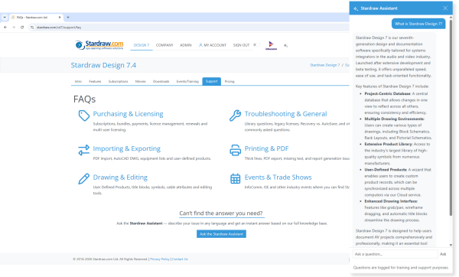Open the Design 7 menu
The height and width of the screenshot is (277, 459).
coord(142,45)
